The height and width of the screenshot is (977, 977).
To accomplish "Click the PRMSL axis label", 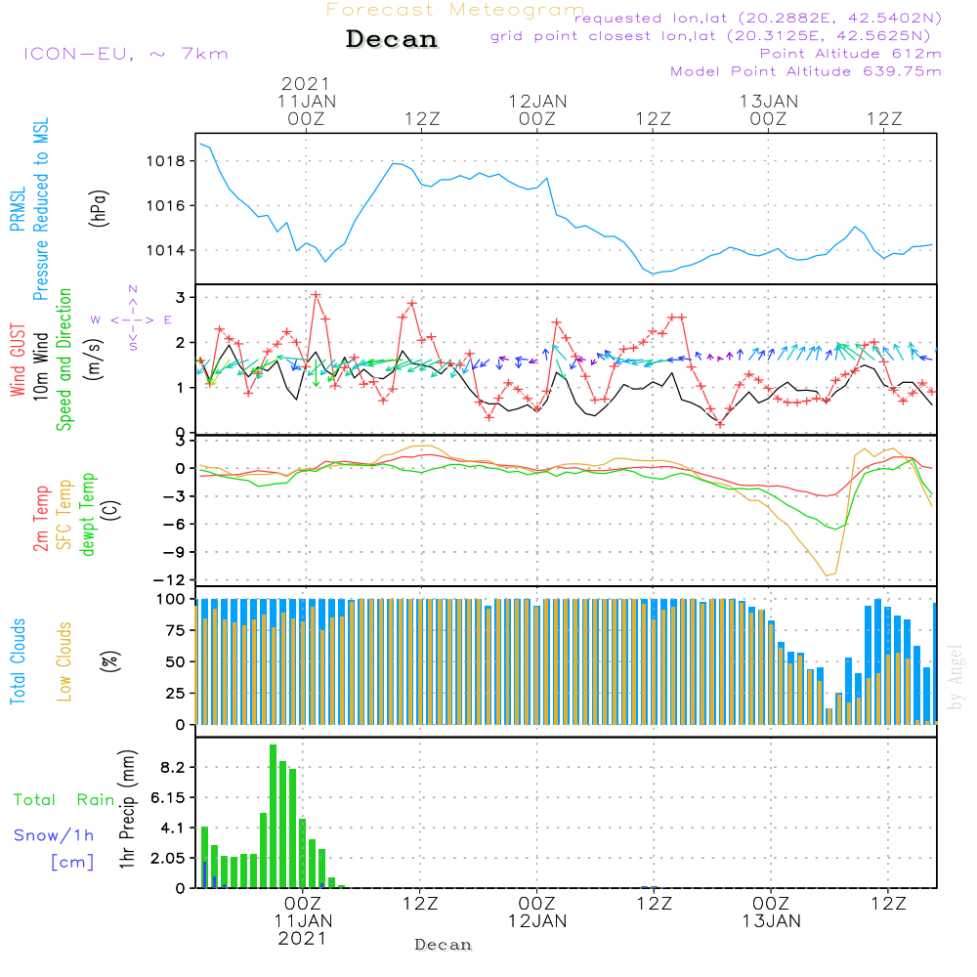I will 17,210.
